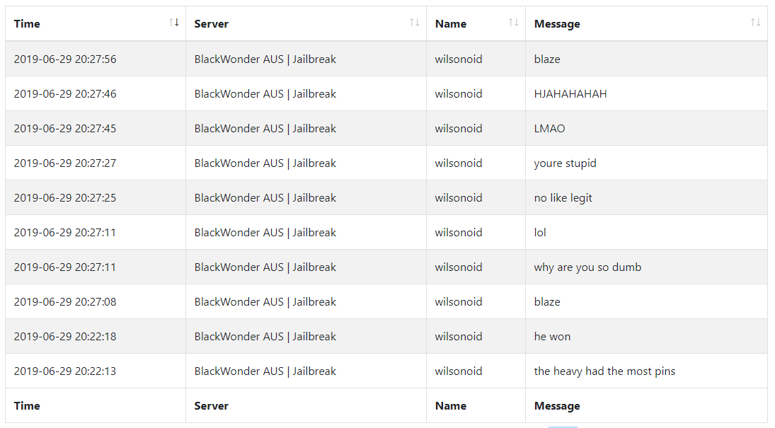Image resolution: width=775 pixels, height=428 pixels.
Task: Click the Server column header text
Action: click(x=211, y=24)
